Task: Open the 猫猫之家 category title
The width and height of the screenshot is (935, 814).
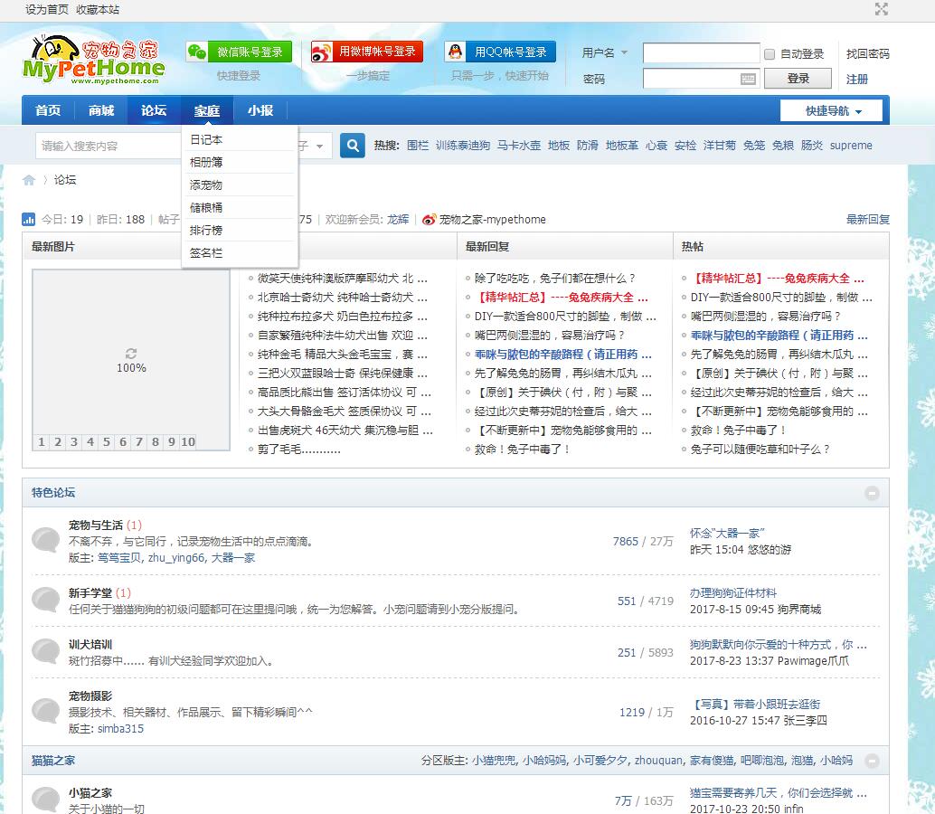Action: coord(53,761)
